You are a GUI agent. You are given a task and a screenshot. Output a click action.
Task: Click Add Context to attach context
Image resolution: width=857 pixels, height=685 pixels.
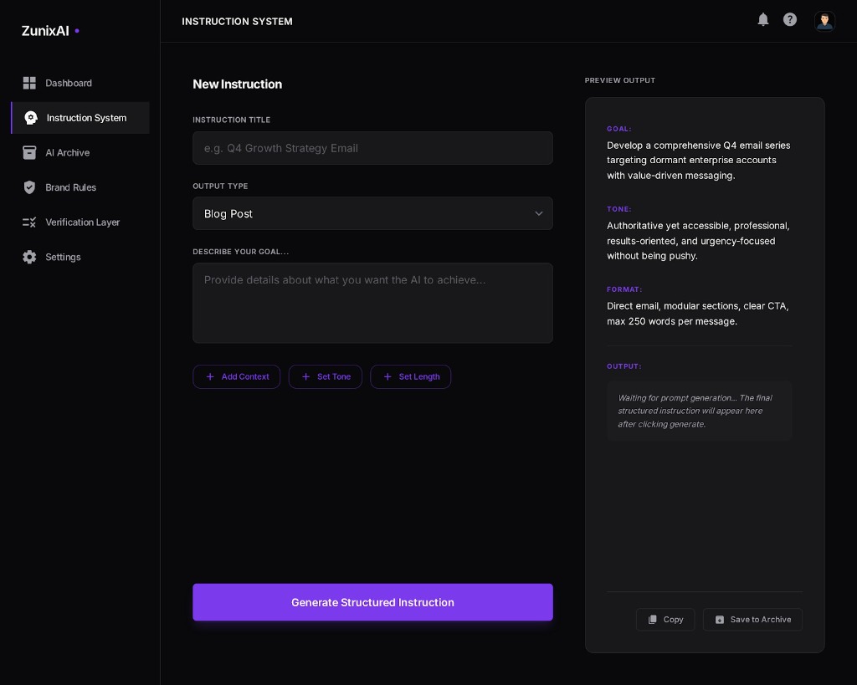[237, 376]
